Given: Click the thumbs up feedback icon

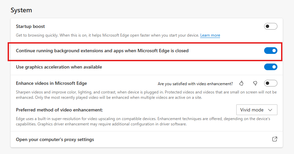Looking at the screenshot, I should [x=242, y=83].
